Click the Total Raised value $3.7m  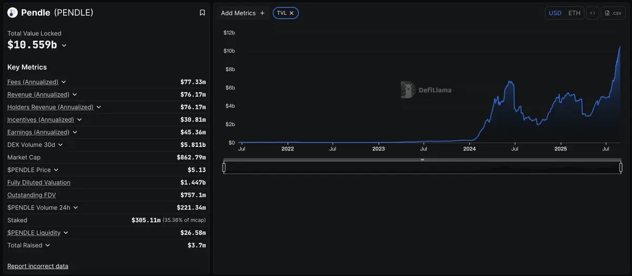tap(196, 245)
